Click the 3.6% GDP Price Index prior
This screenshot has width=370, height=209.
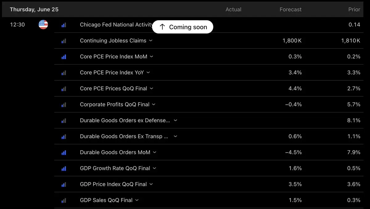(354, 184)
